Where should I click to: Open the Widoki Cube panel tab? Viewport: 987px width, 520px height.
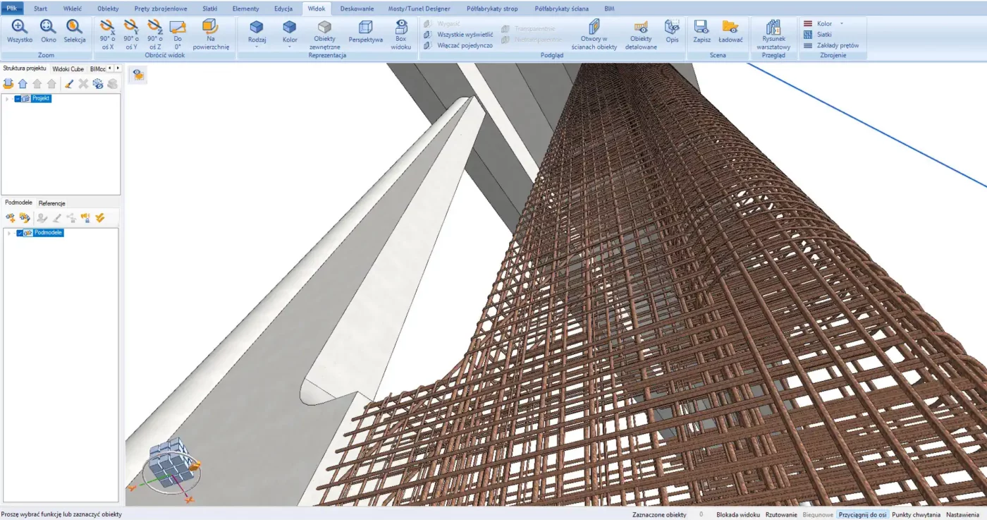(68, 69)
